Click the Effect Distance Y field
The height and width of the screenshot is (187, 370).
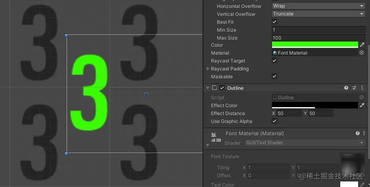coord(321,113)
